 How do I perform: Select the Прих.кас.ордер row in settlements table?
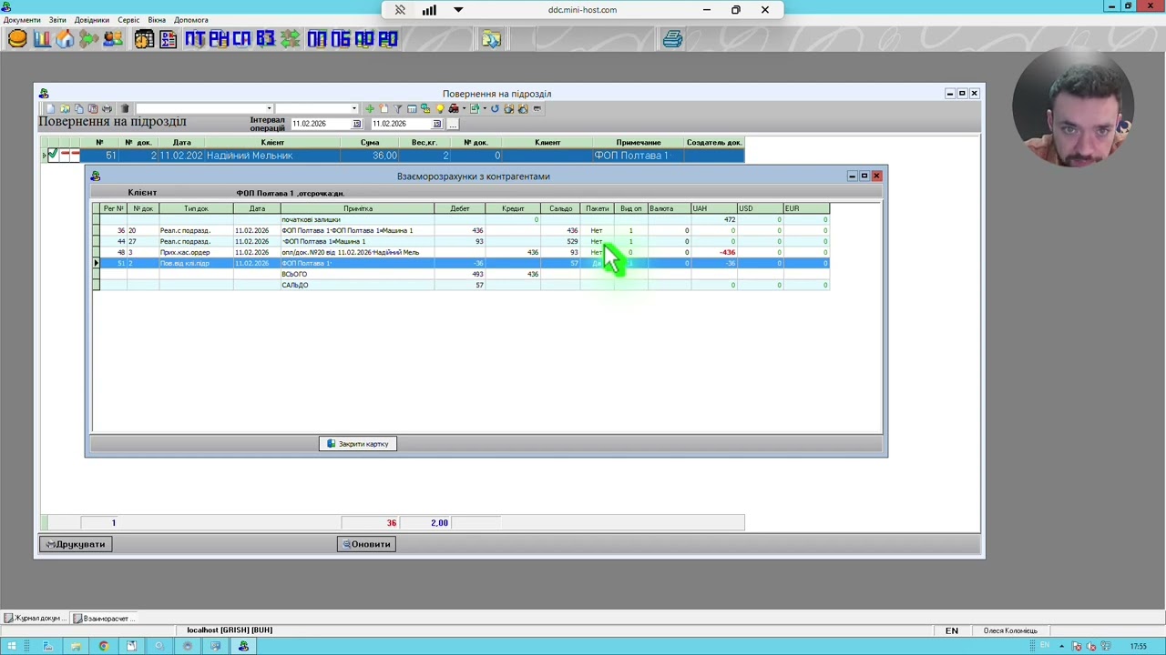pyautogui.click(x=462, y=252)
